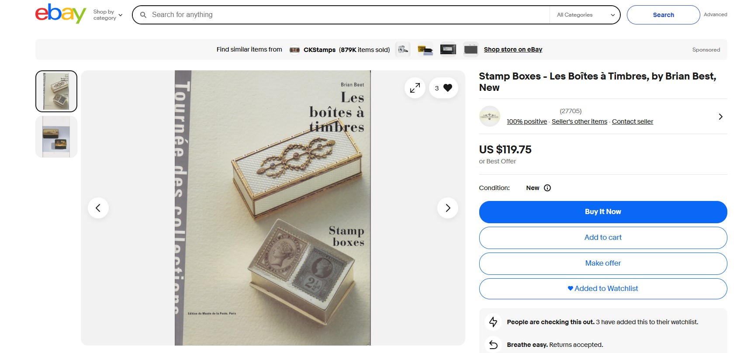Toggle Added to Watchlist button
The width and height of the screenshot is (754, 353).
pos(603,289)
